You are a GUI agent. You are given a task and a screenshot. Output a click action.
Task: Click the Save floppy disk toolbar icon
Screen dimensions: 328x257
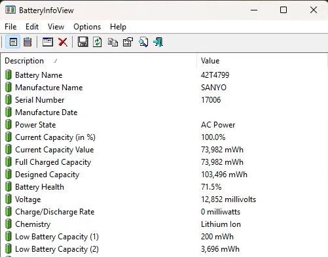pyautogui.click(x=83, y=42)
